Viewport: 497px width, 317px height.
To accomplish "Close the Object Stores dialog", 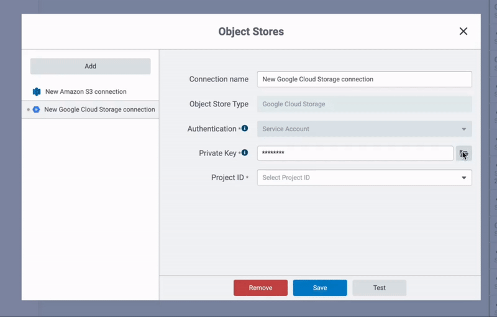I will point(463,31).
